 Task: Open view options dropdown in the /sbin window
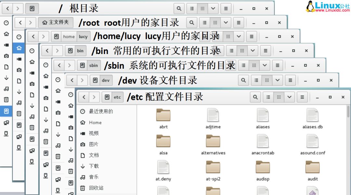[265, 65]
